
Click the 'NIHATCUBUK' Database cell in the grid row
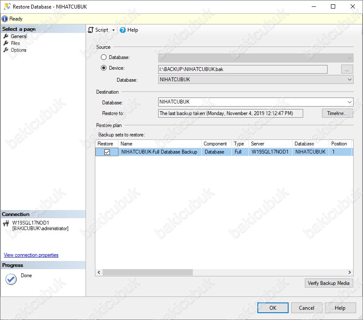(x=310, y=152)
